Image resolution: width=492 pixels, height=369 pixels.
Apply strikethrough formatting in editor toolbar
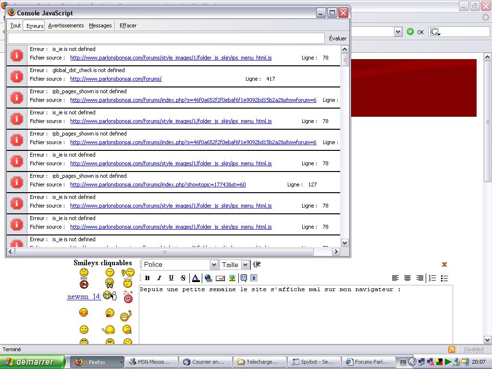pyautogui.click(x=183, y=278)
